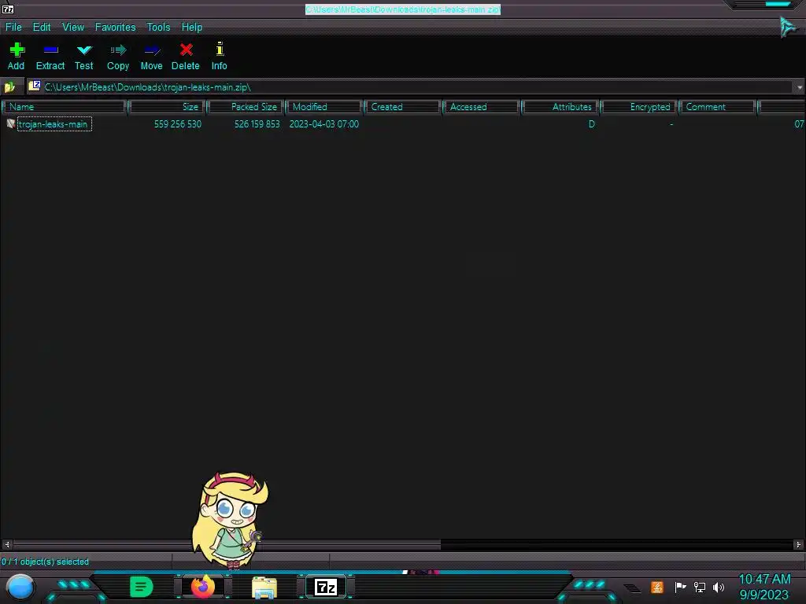The height and width of the screenshot is (604, 806).
Task: Click the D attribute value
Action: click(592, 124)
